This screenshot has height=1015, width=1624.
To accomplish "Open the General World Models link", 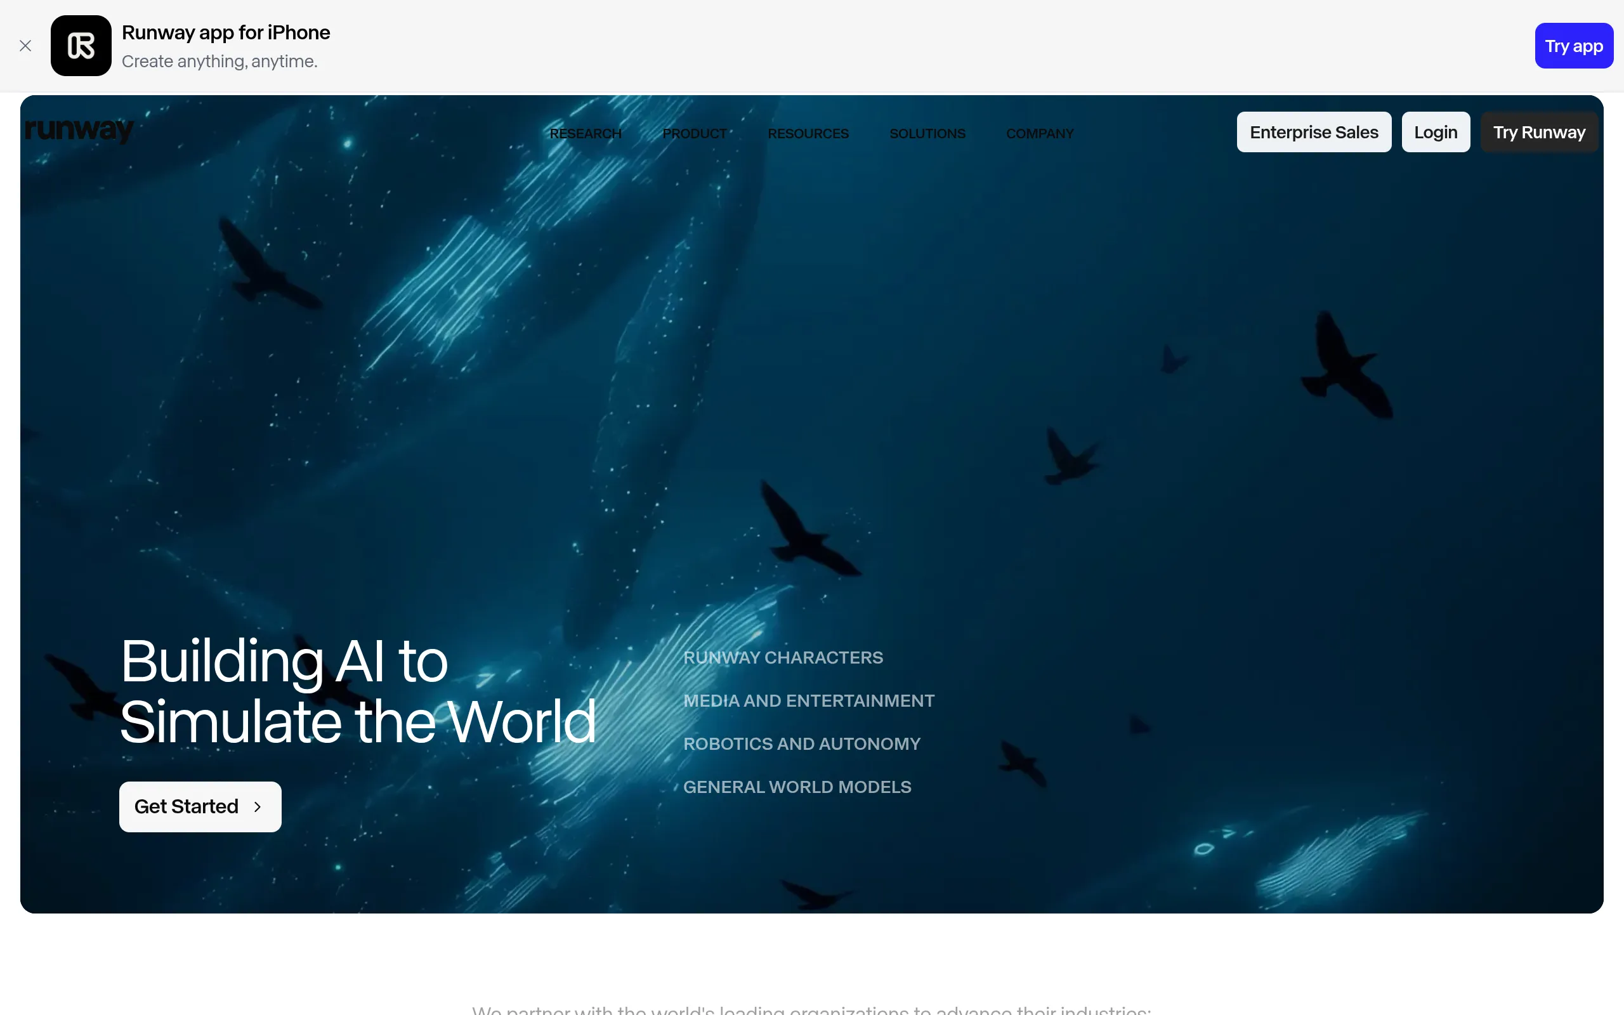I will click(797, 787).
